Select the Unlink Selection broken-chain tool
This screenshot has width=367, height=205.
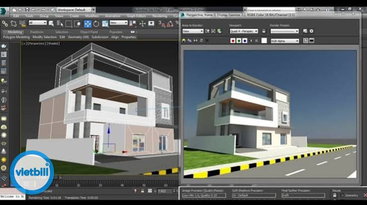pyautogui.click(x=14, y=23)
